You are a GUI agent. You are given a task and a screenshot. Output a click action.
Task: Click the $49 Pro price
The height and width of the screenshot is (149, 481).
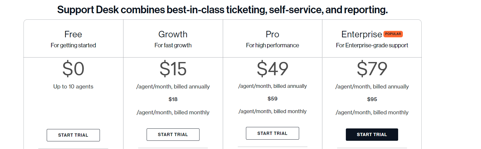coord(272,68)
